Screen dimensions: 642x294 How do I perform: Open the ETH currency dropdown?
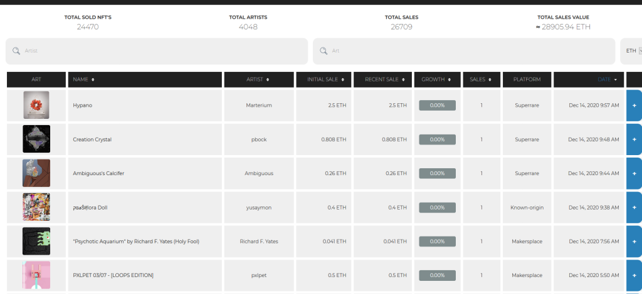631,51
